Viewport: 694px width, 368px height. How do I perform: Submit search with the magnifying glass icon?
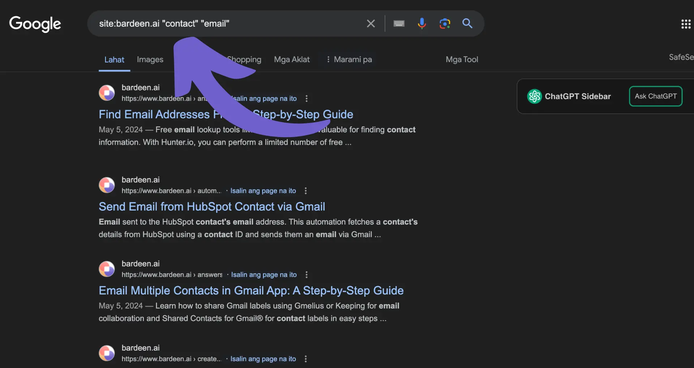pos(467,23)
